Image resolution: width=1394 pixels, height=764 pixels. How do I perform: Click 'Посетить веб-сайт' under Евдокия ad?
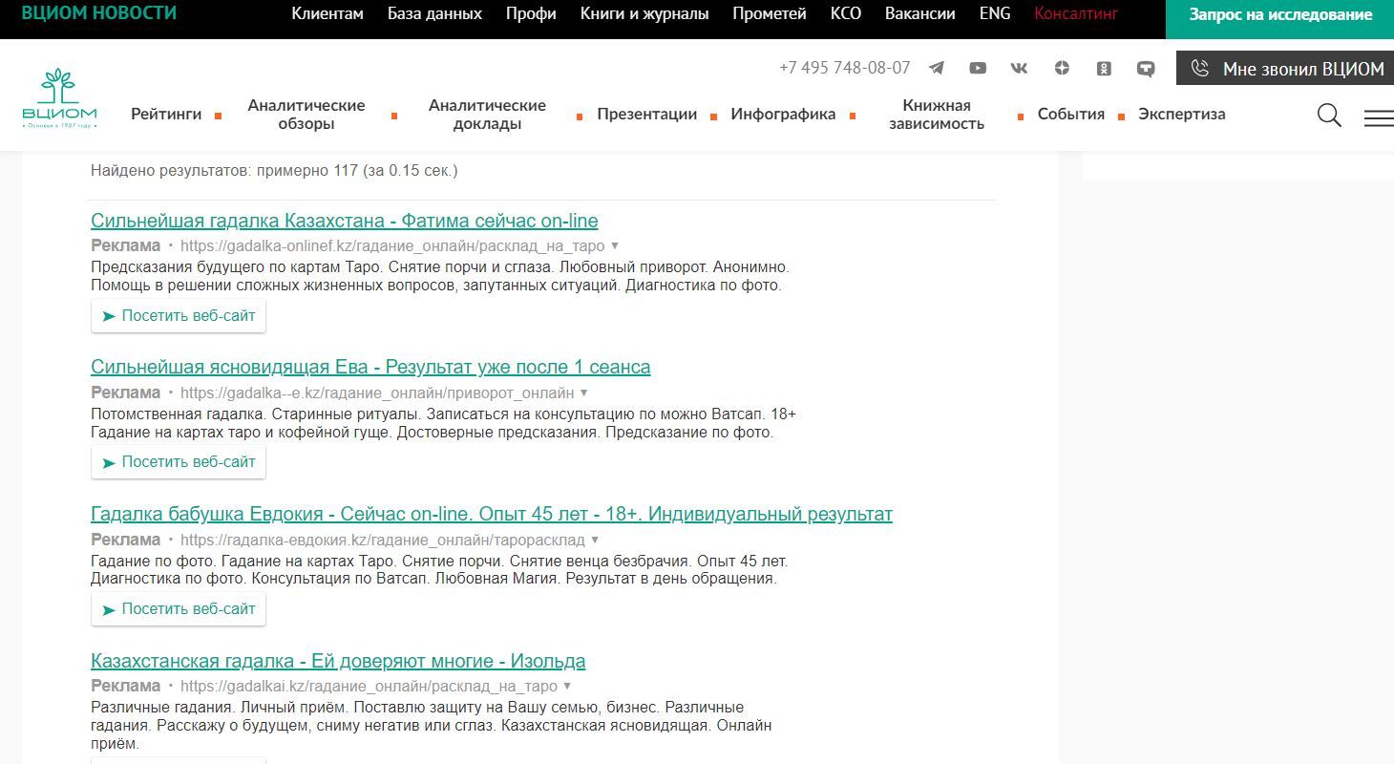179,609
